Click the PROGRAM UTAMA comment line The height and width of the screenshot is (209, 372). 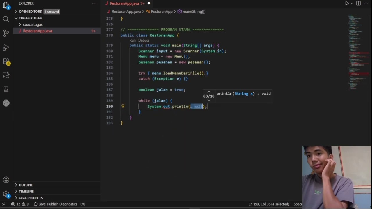pos(172,30)
